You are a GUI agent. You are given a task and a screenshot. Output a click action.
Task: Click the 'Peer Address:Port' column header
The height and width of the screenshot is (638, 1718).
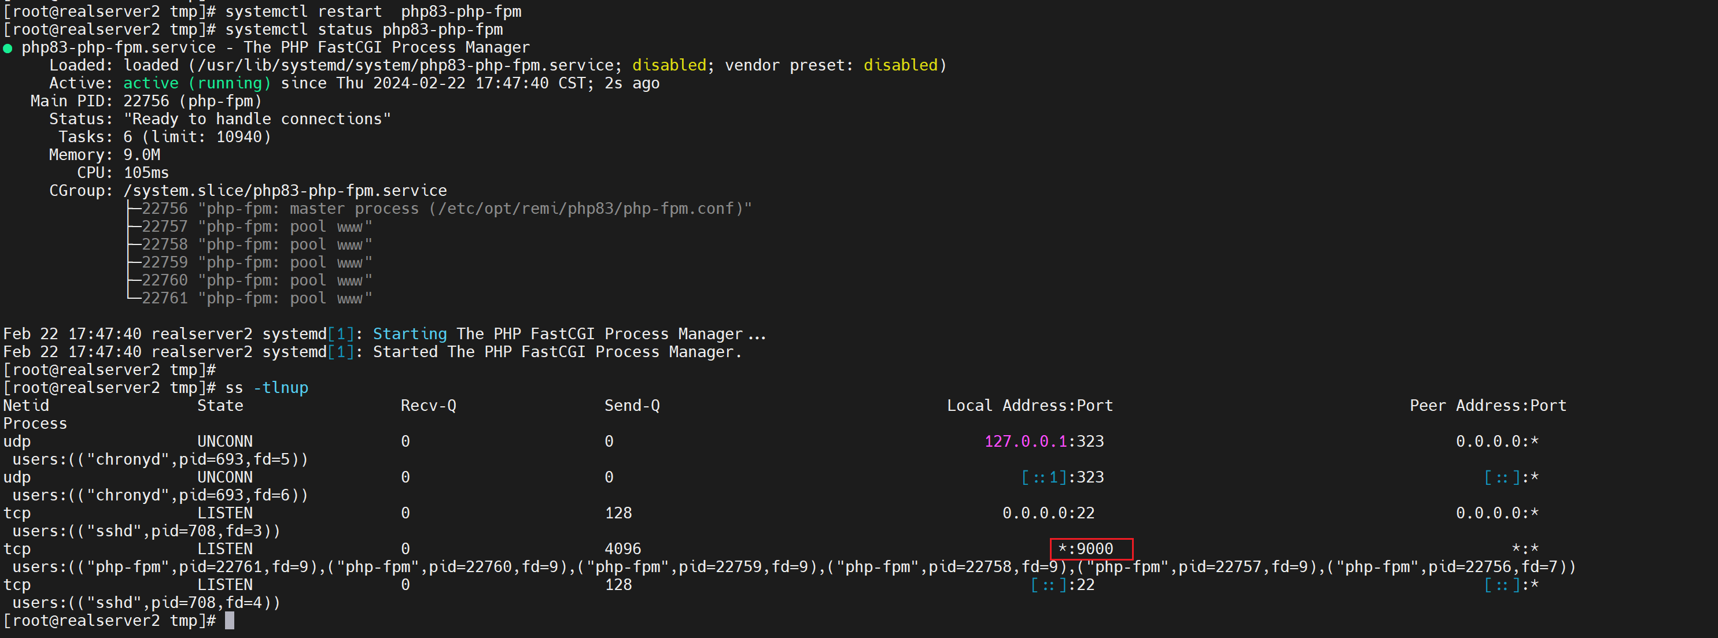pos(1487,406)
